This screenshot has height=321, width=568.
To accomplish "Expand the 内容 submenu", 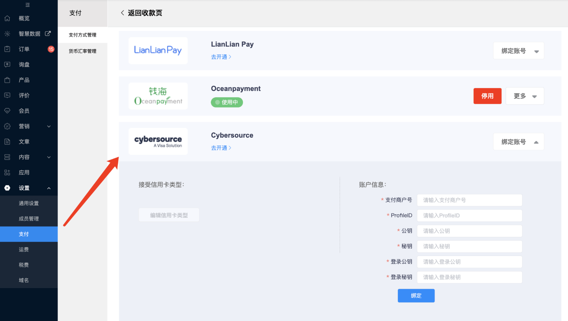I will [x=49, y=157].
